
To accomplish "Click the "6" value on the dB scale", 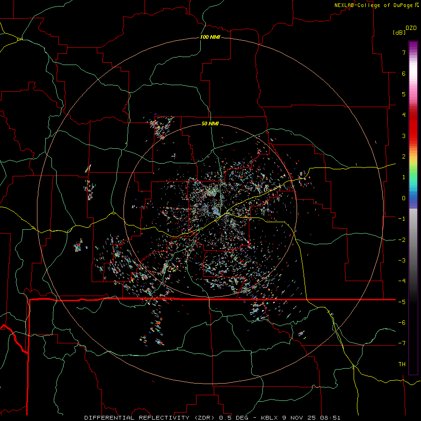I will (404, 73).
